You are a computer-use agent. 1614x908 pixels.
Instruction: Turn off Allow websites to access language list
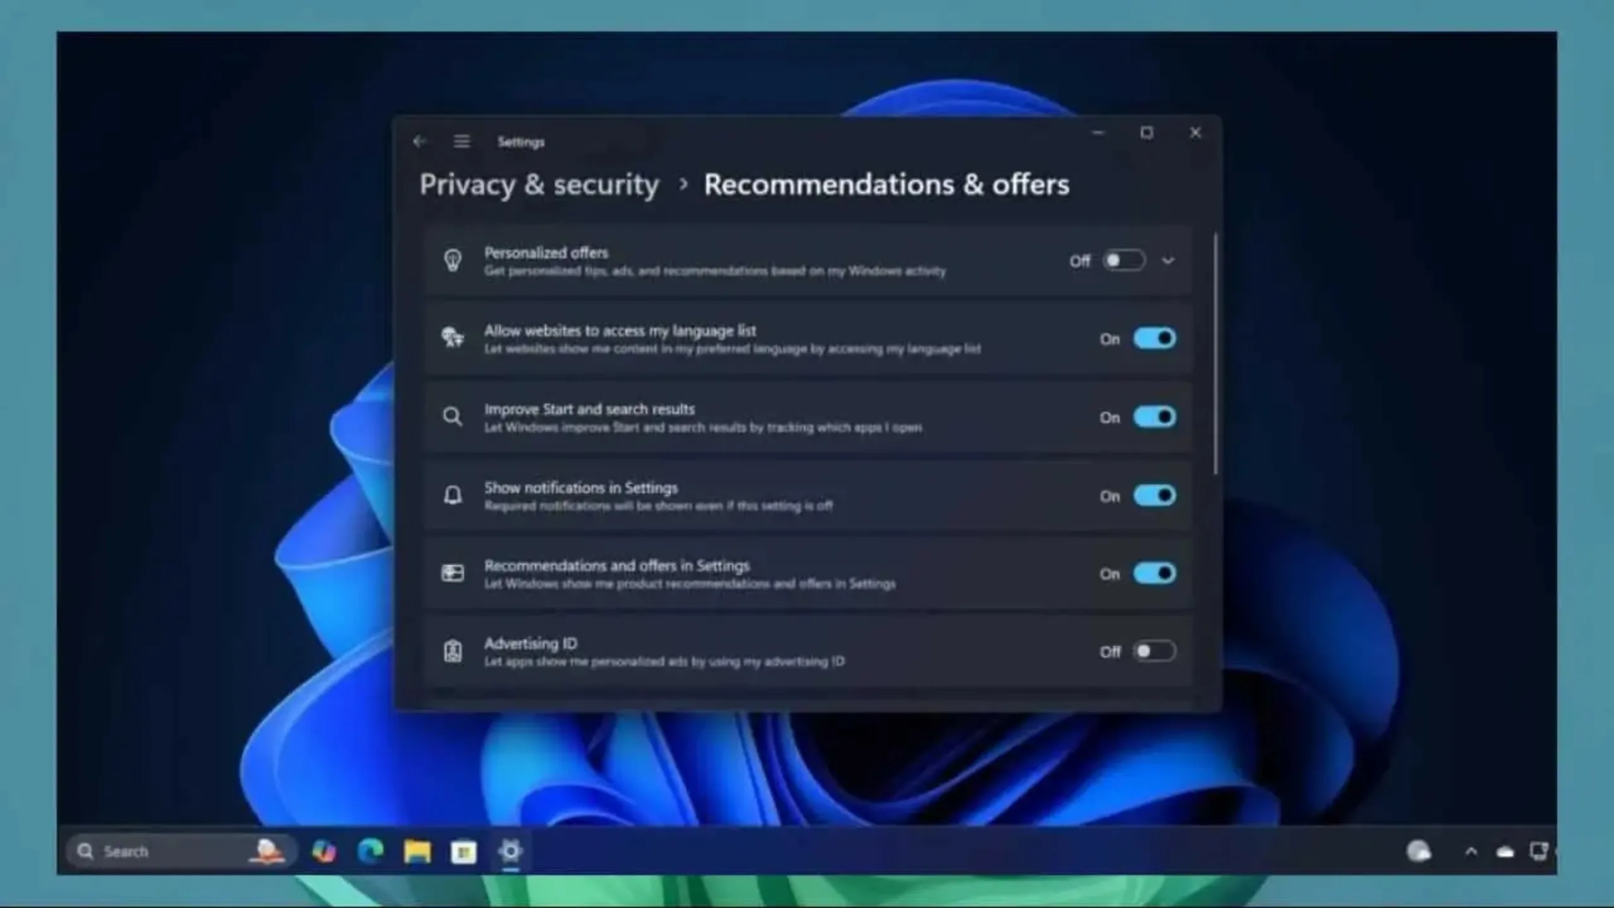1154,339
